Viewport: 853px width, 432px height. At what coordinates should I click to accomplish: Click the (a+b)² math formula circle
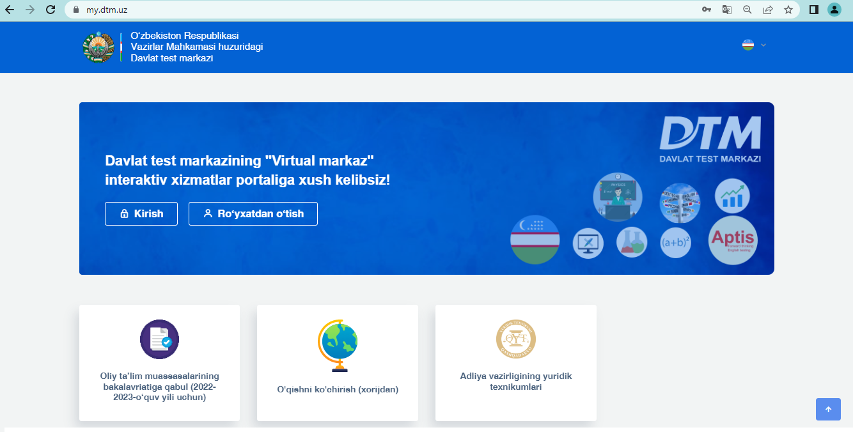click(x=675, y=243)
